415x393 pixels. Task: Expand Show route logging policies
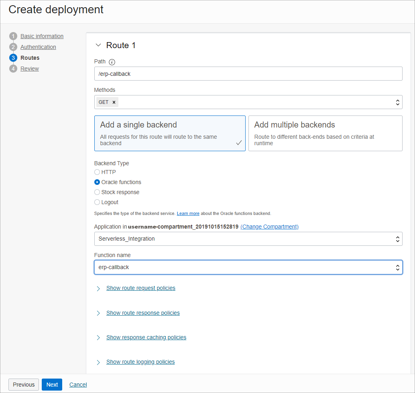pyautogui.click(x=140, y=362)
